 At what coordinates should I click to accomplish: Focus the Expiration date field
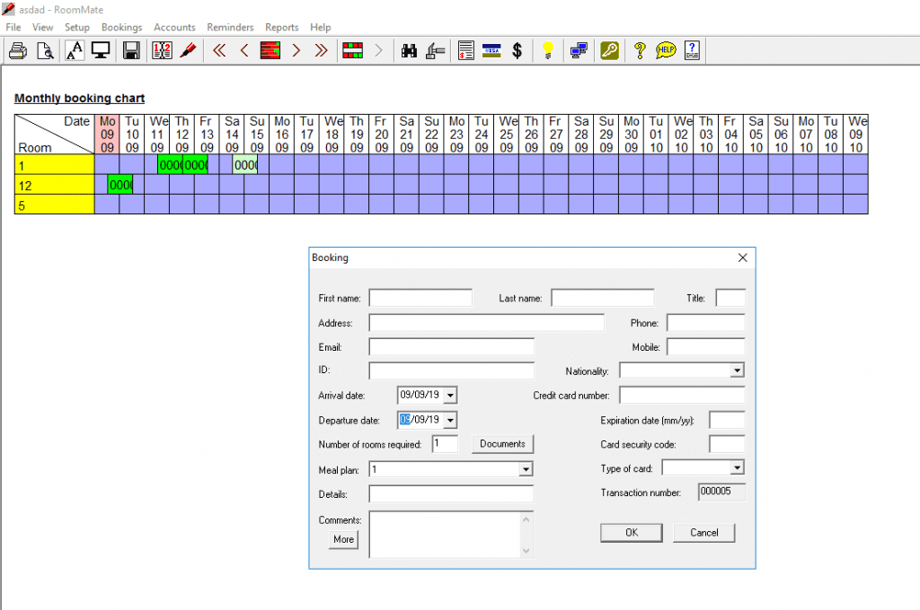pos(727,420)
